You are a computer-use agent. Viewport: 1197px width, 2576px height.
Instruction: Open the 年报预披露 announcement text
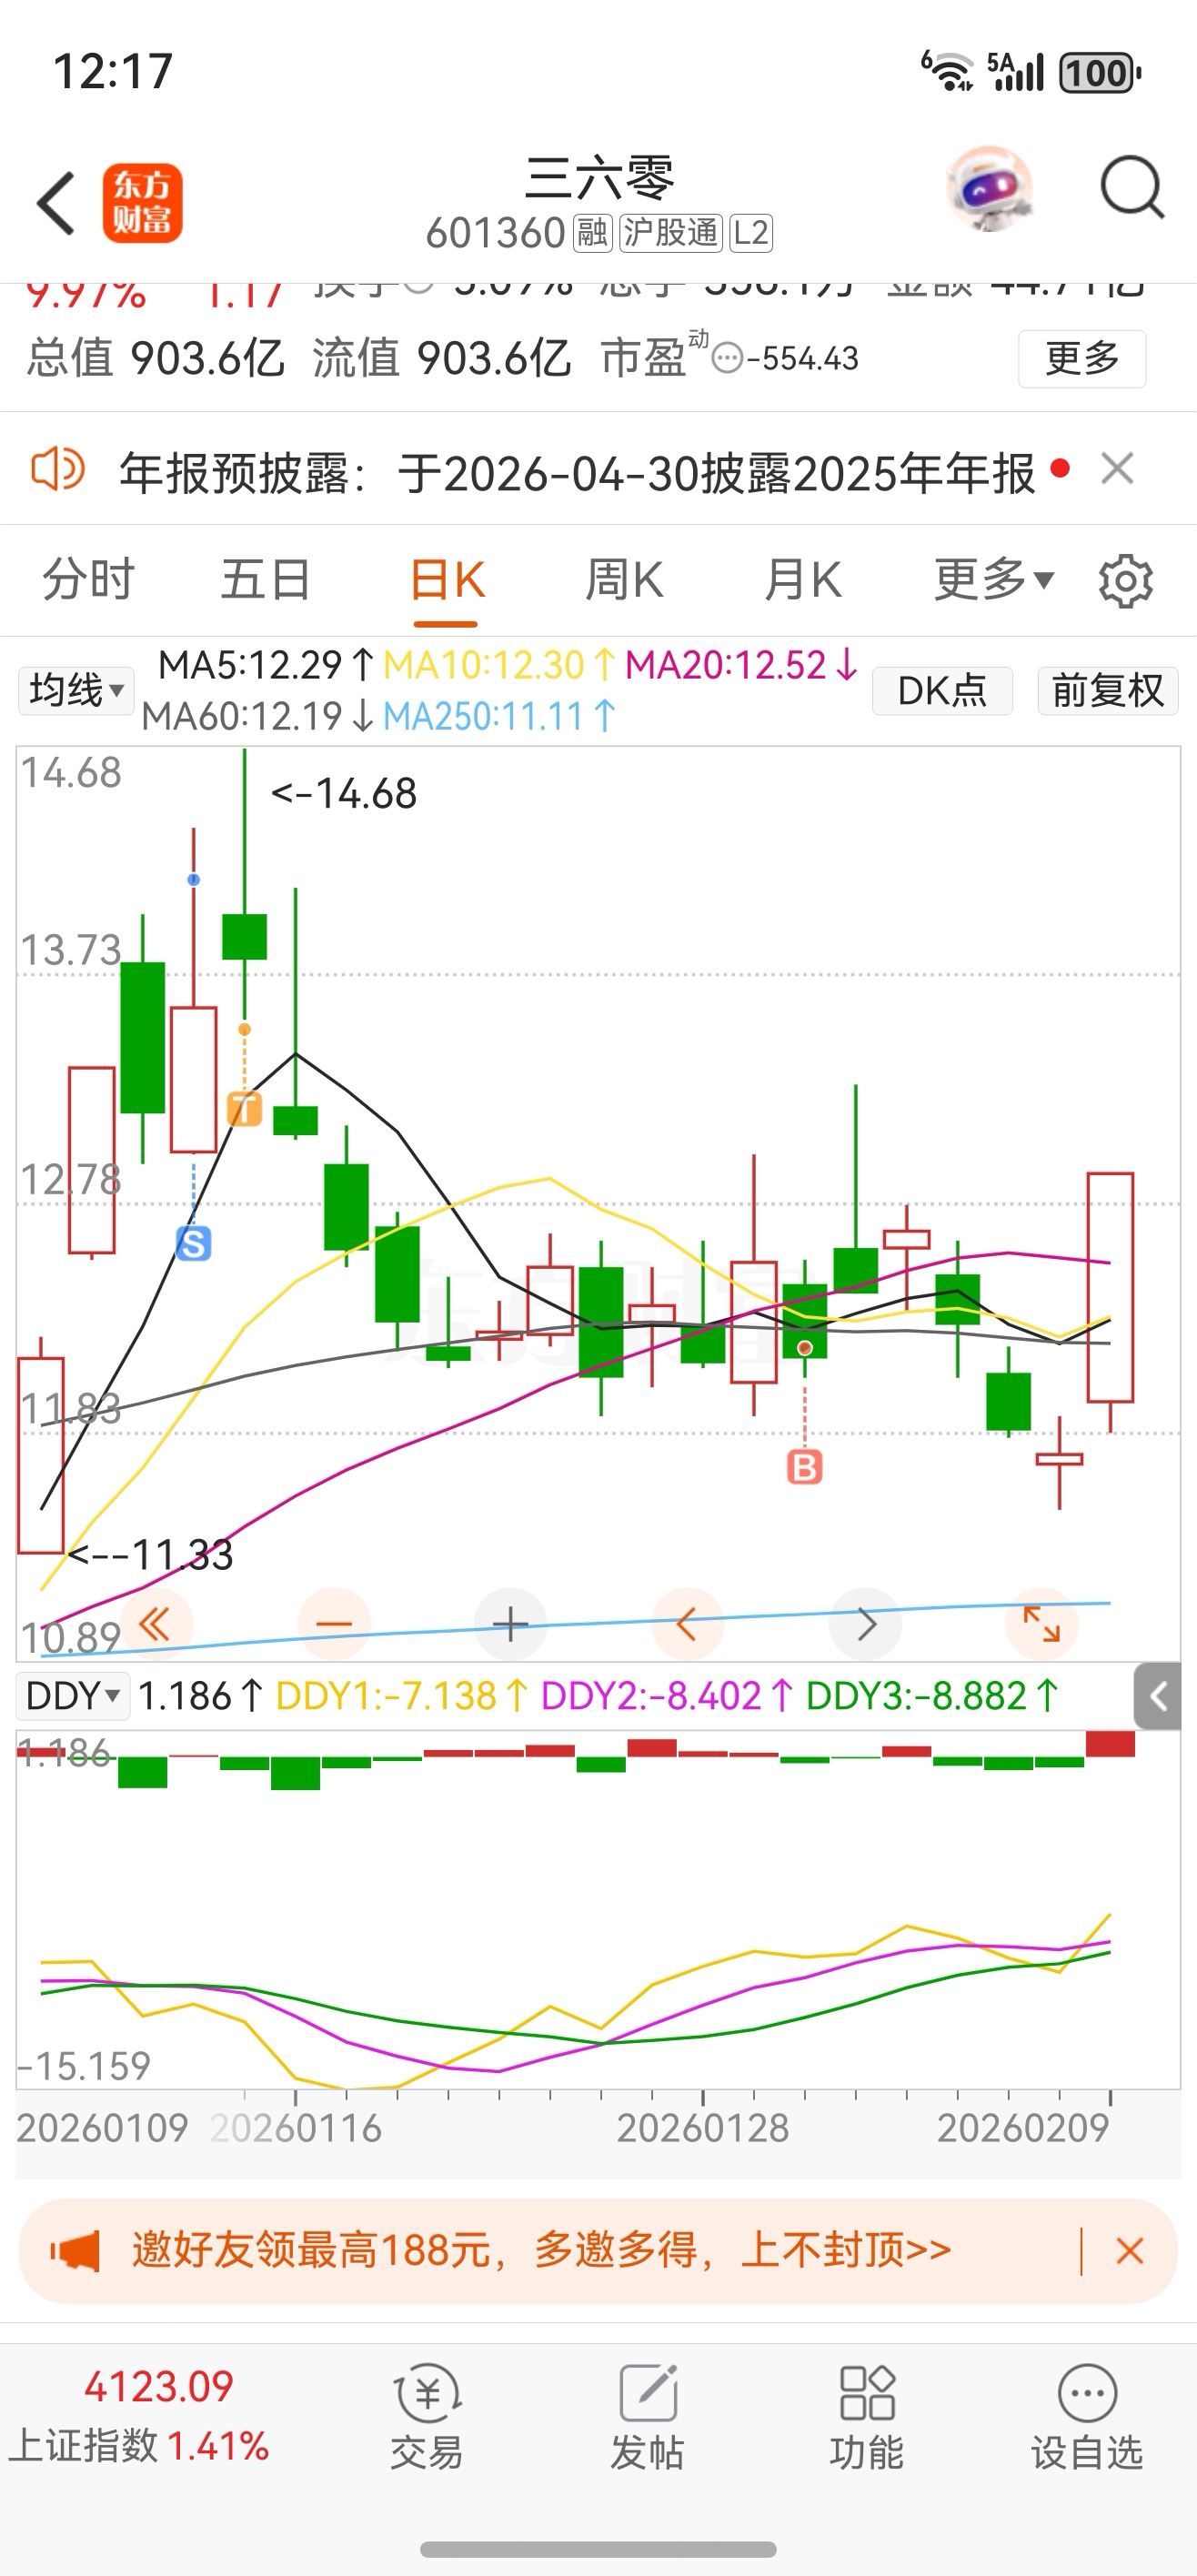click(x=577, y=472)
